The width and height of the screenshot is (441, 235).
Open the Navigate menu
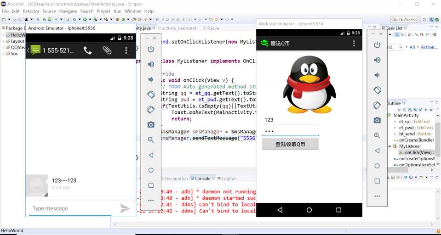(x=68, y=11)
